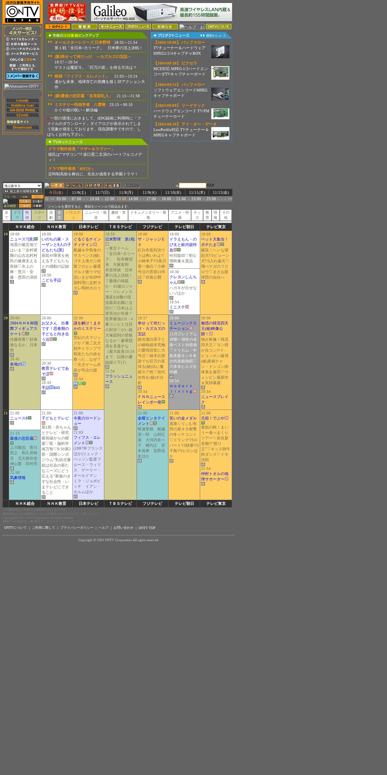
Task: Click the << earlier time arrow
Action: (x=52, y=199)
